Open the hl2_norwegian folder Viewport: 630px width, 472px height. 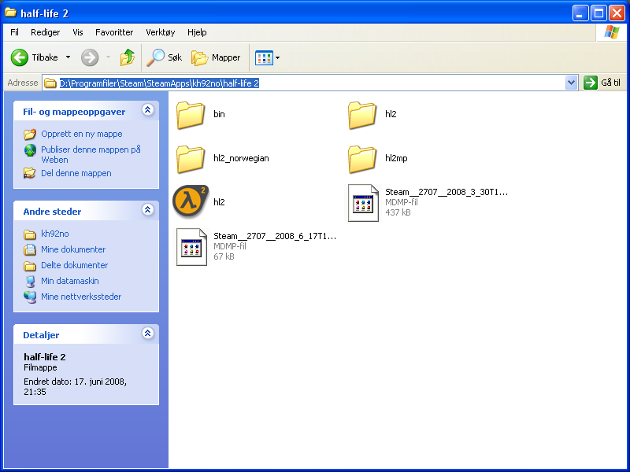191,158
